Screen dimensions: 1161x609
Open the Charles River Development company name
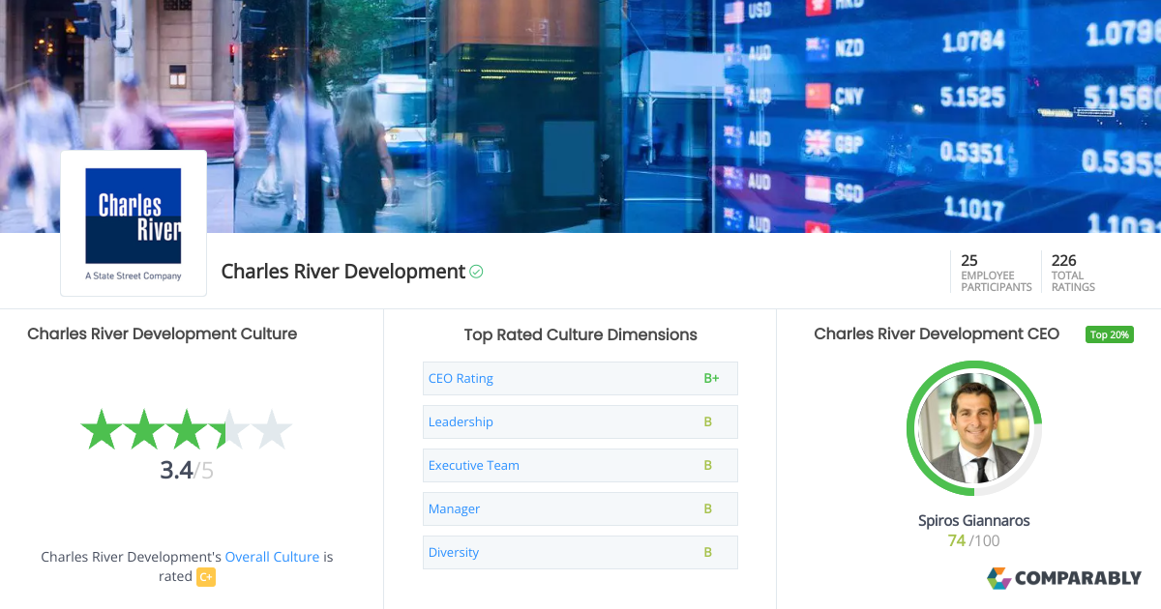pyautogui.click(x=343, y=272)
